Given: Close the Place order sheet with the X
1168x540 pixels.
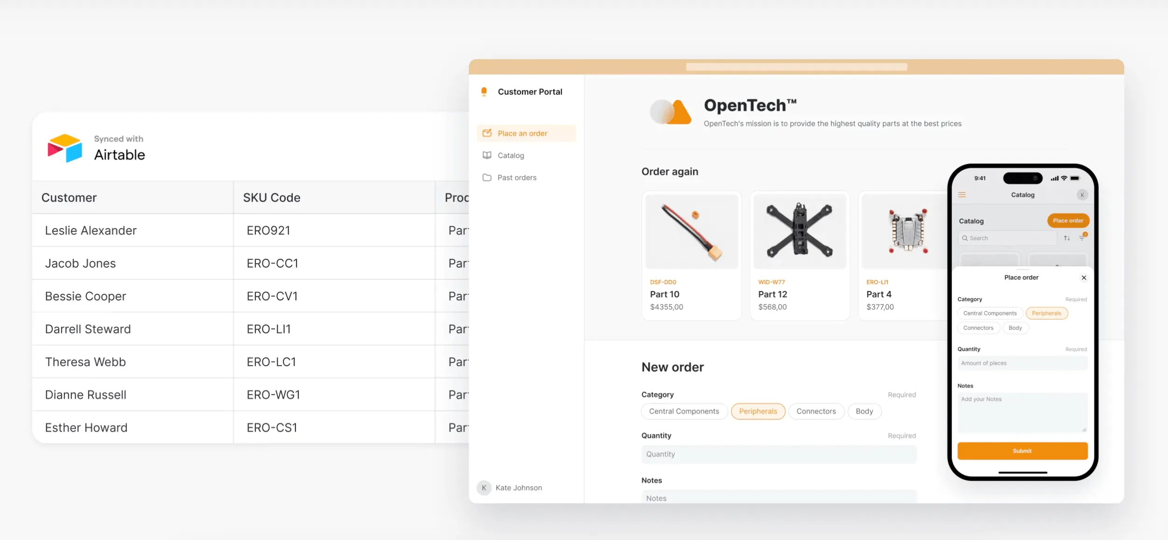Looking at the screenshot, I should tap(1084, 277).
